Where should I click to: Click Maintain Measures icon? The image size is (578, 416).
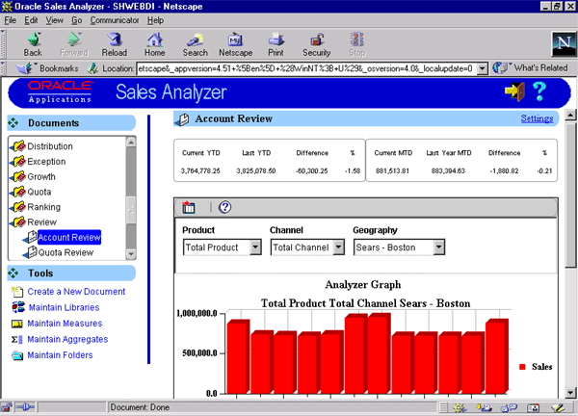pyautogui.click(x=17, y=324)
